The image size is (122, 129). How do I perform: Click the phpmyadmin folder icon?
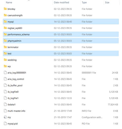click(5, 41)
